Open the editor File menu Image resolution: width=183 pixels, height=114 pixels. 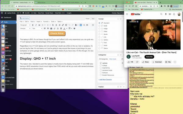click(21, 22)
